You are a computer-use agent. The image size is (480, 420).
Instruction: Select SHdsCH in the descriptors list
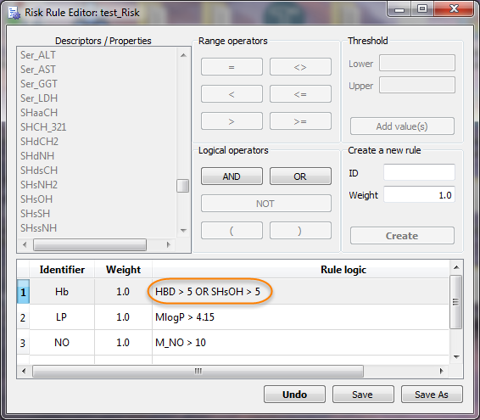[39, 171]
